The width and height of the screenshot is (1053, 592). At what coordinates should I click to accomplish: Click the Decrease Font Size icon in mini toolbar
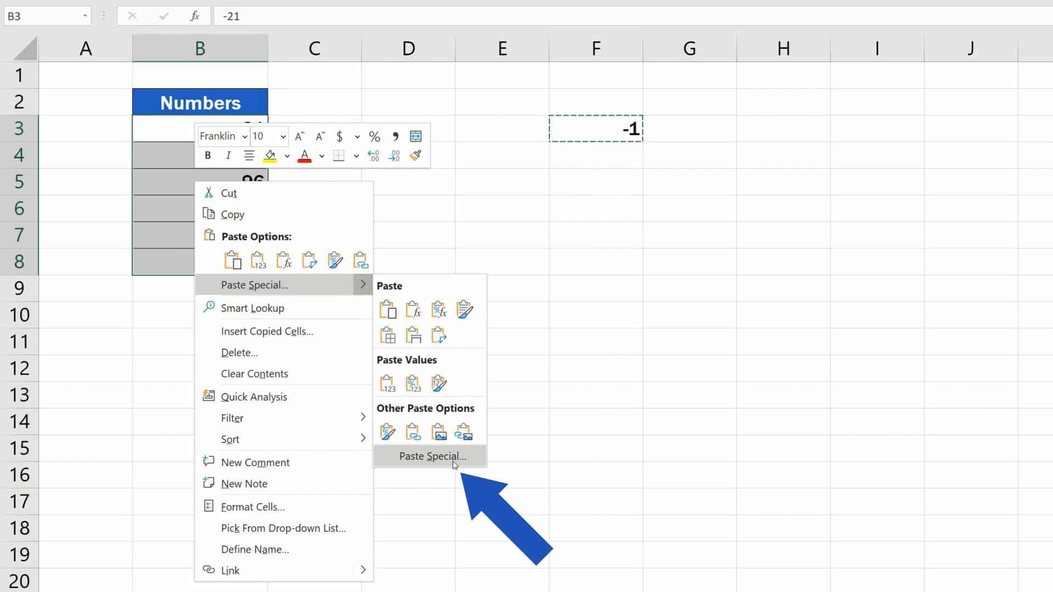coord(320,136)
